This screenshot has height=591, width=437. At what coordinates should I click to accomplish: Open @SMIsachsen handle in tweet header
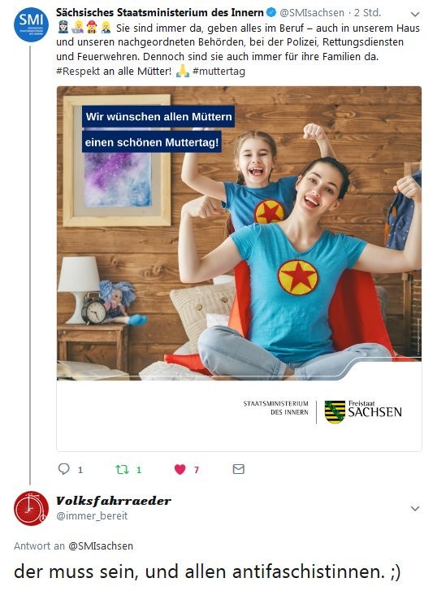[x=312, y=12]
